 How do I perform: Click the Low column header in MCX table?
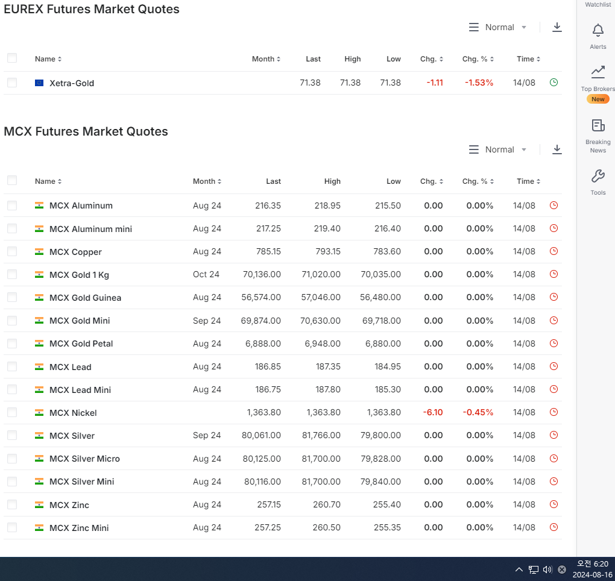[393, 181]
